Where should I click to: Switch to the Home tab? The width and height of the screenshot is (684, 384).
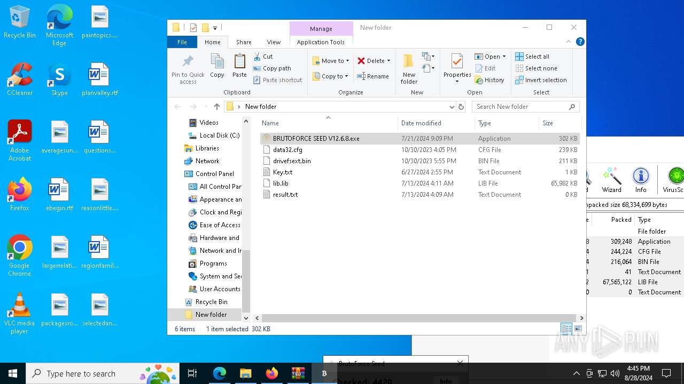tap(212, 42)
